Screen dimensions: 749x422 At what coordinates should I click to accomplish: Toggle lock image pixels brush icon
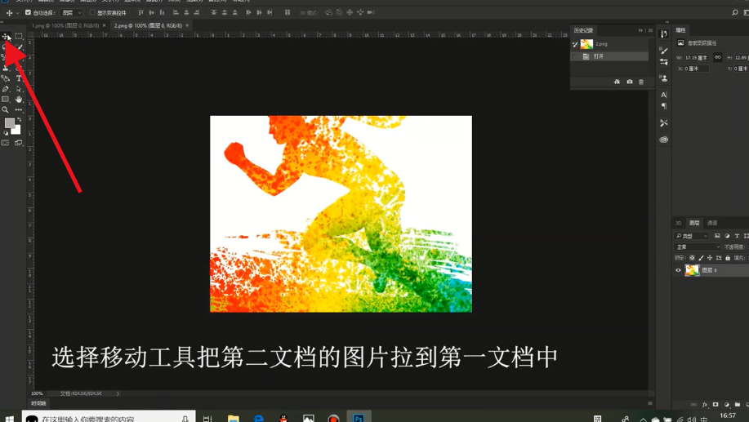click(701, 258)
